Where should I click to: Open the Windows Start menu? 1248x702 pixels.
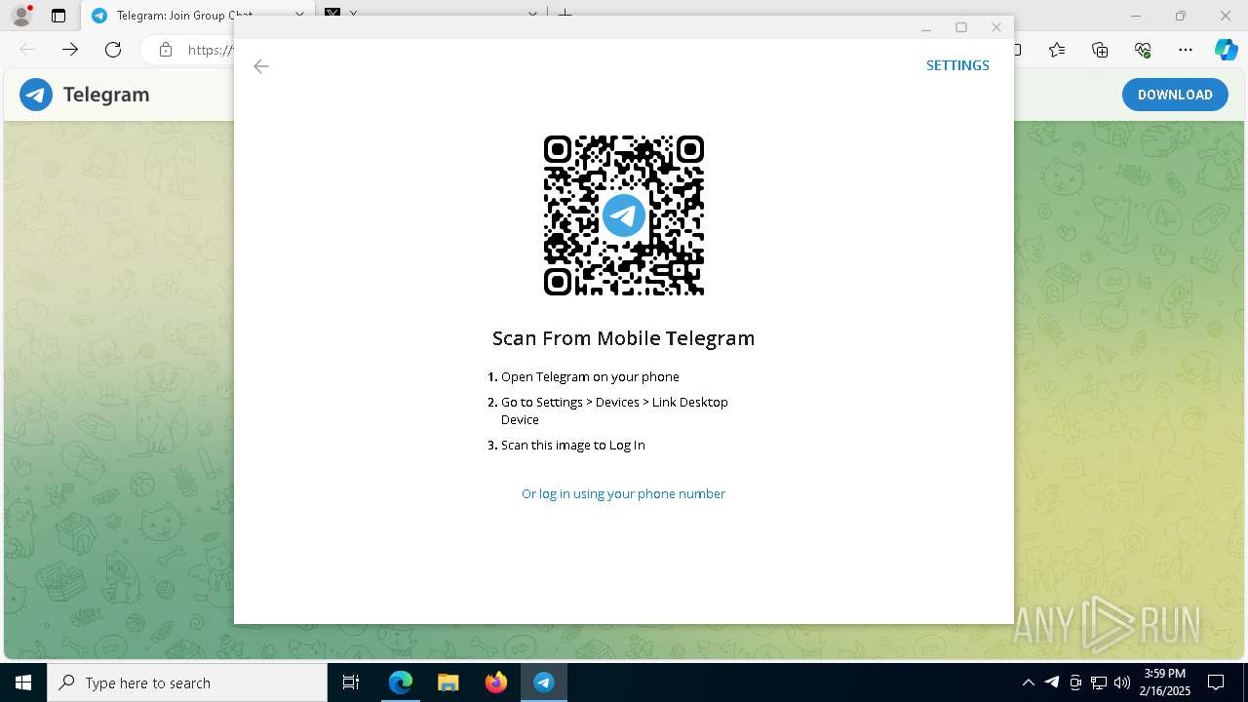(x=23, y=682)
